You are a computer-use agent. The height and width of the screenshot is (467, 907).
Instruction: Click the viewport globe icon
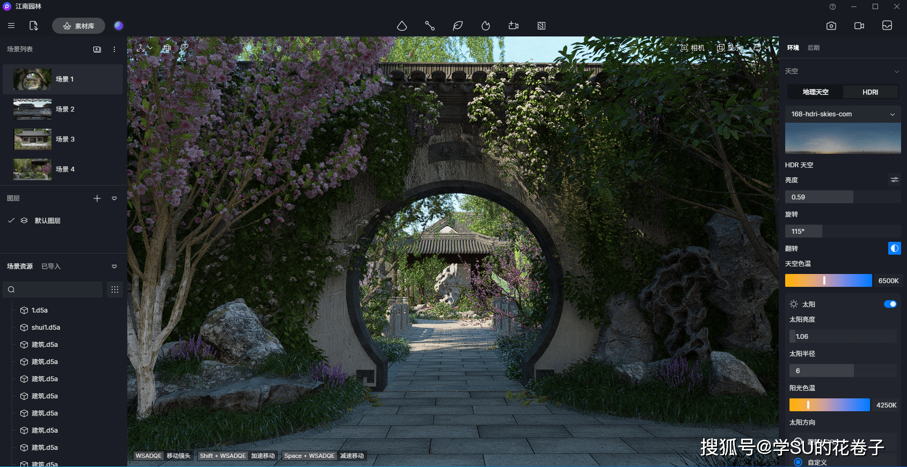(x=167, y=48)
